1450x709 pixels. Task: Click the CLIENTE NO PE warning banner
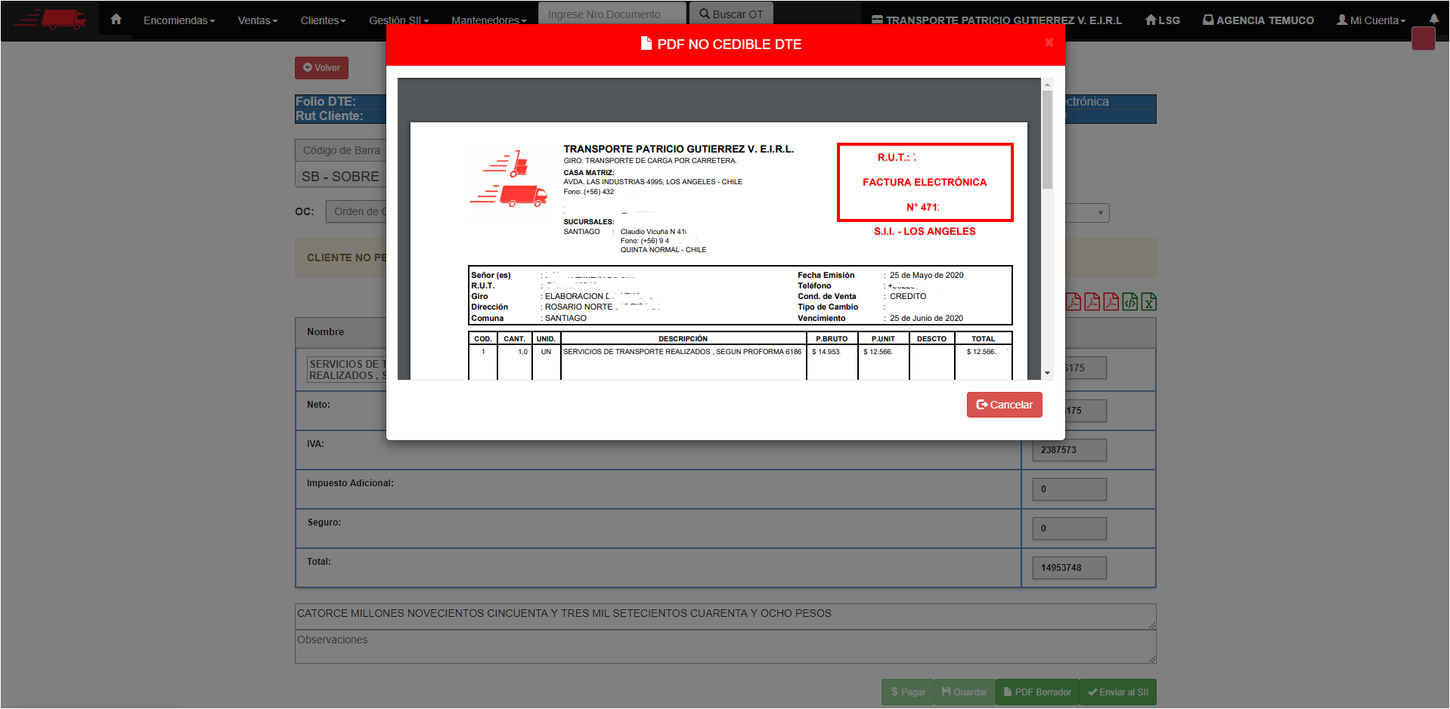click(341, 257)
